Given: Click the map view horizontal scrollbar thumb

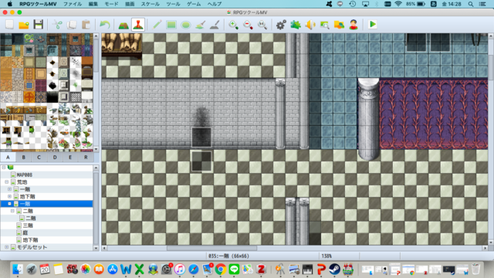Looking at the screenshot, I should 211,248.
